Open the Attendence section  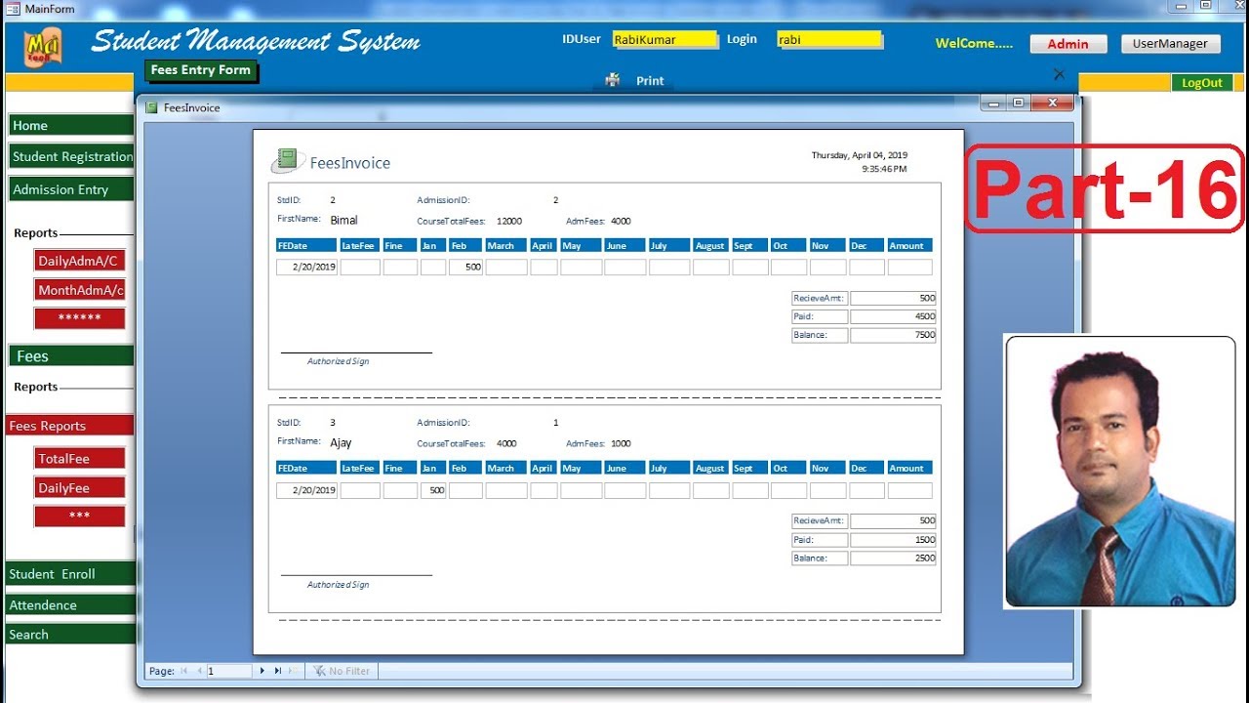pyautogui.click(x=70, y=605)
